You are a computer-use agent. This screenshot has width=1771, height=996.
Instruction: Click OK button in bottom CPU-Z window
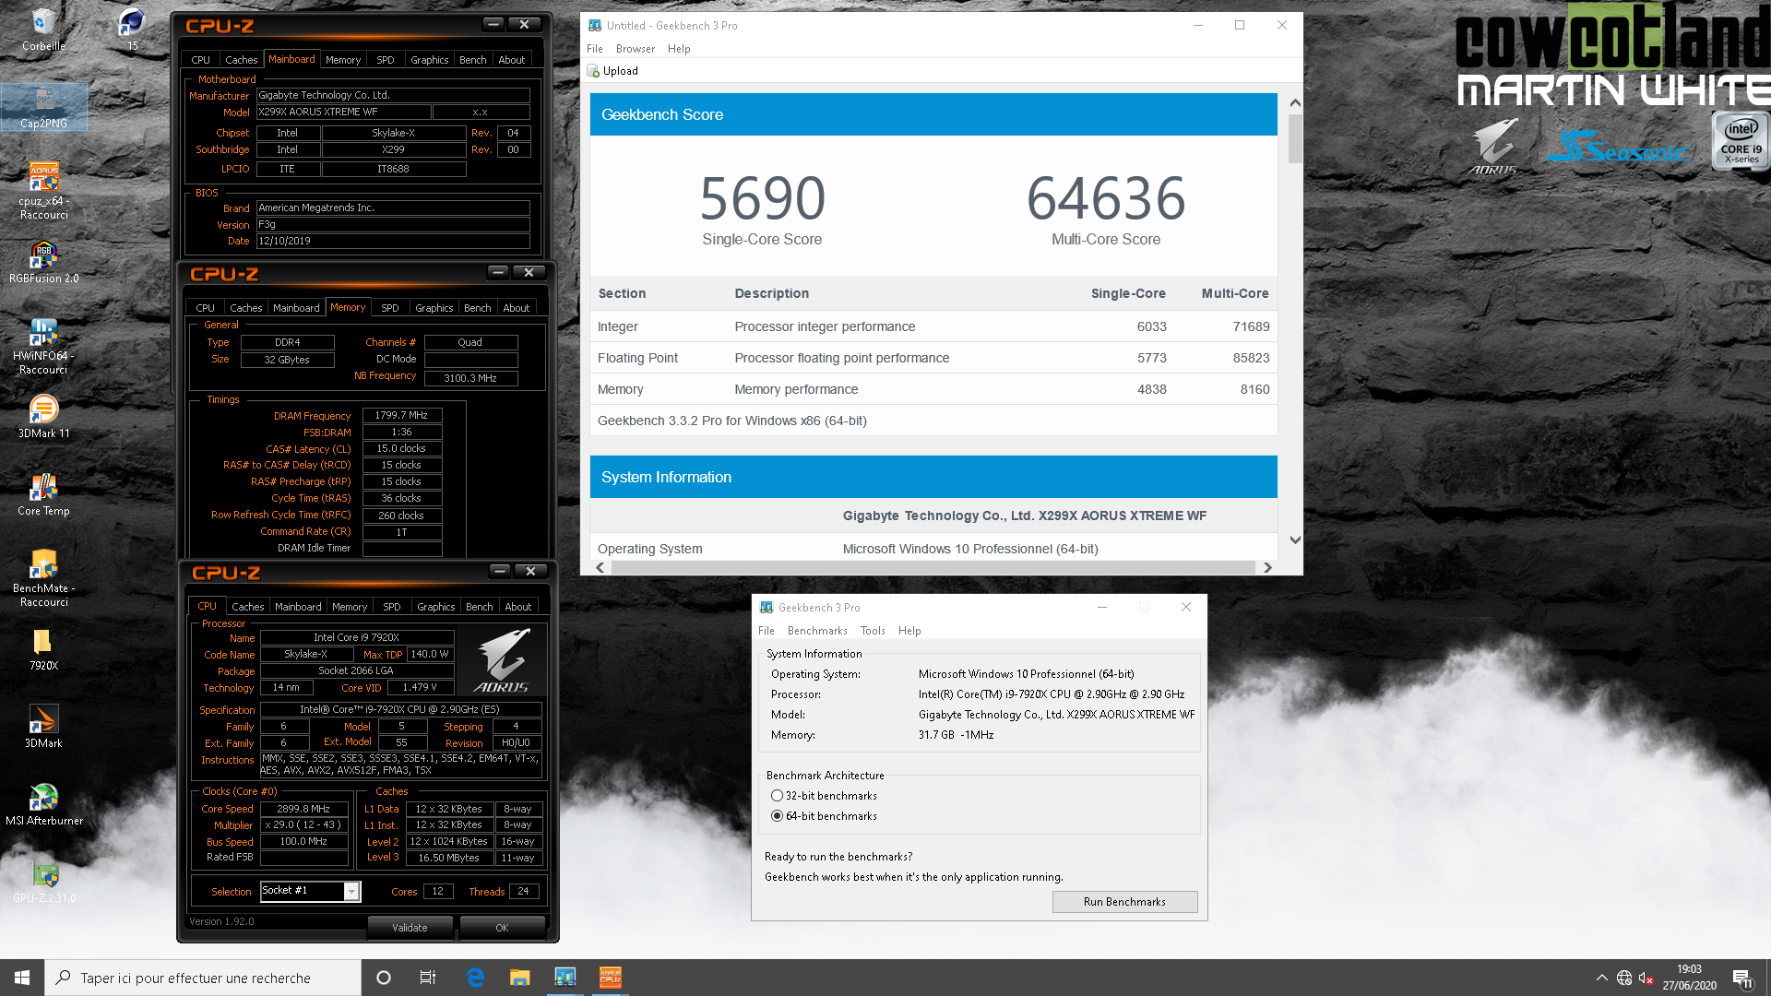[502, 928]
